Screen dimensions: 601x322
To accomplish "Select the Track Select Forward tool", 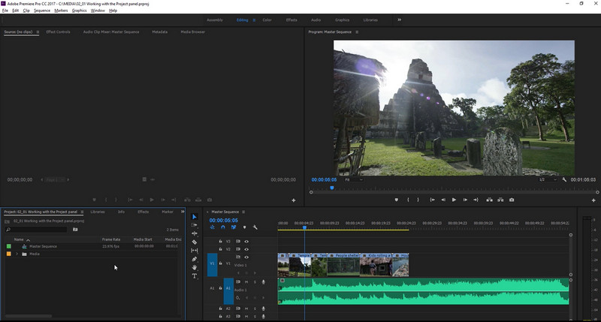I will [195, 225].
